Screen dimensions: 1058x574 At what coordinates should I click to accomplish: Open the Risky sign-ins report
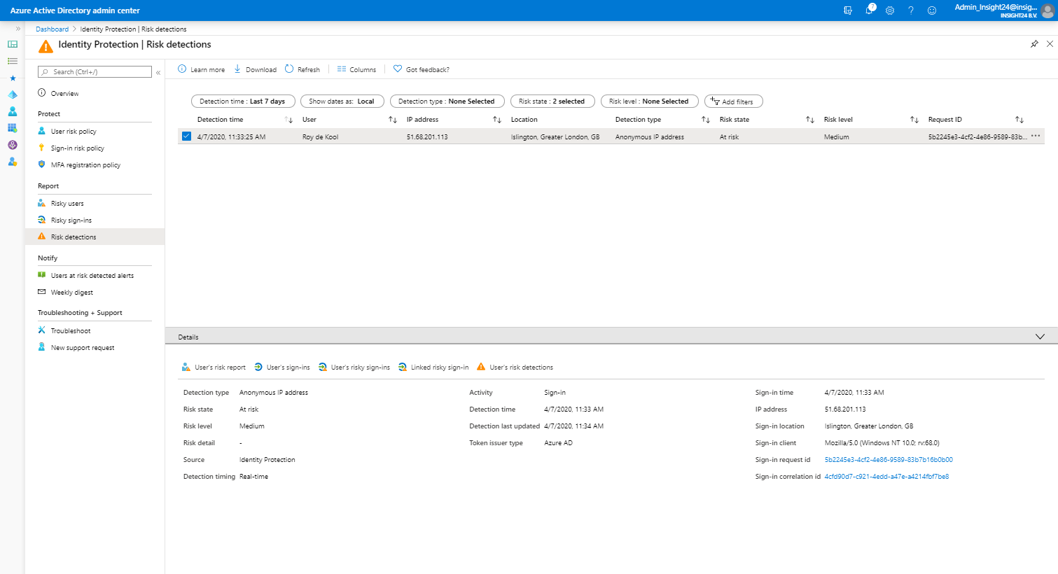point(71,220)
